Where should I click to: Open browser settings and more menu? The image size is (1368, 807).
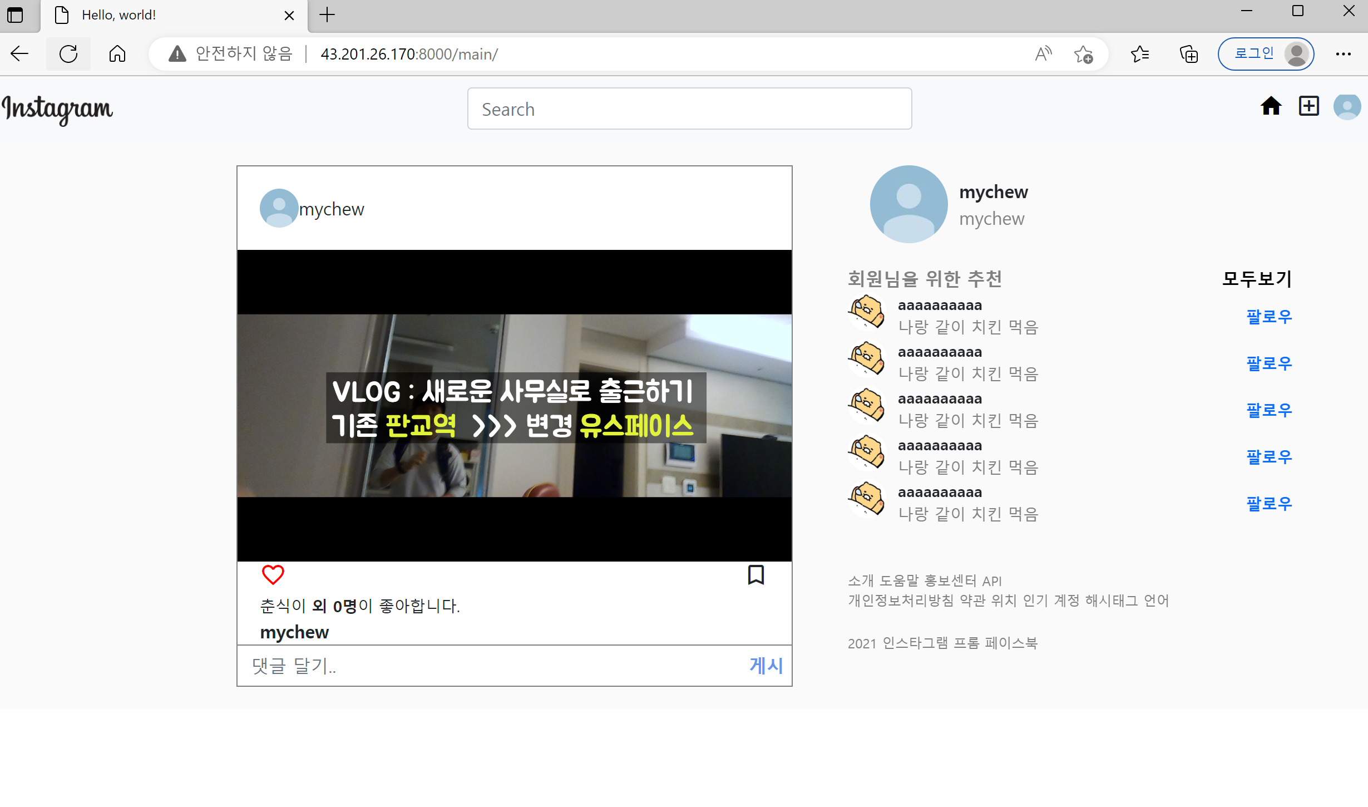point(1343,54)
